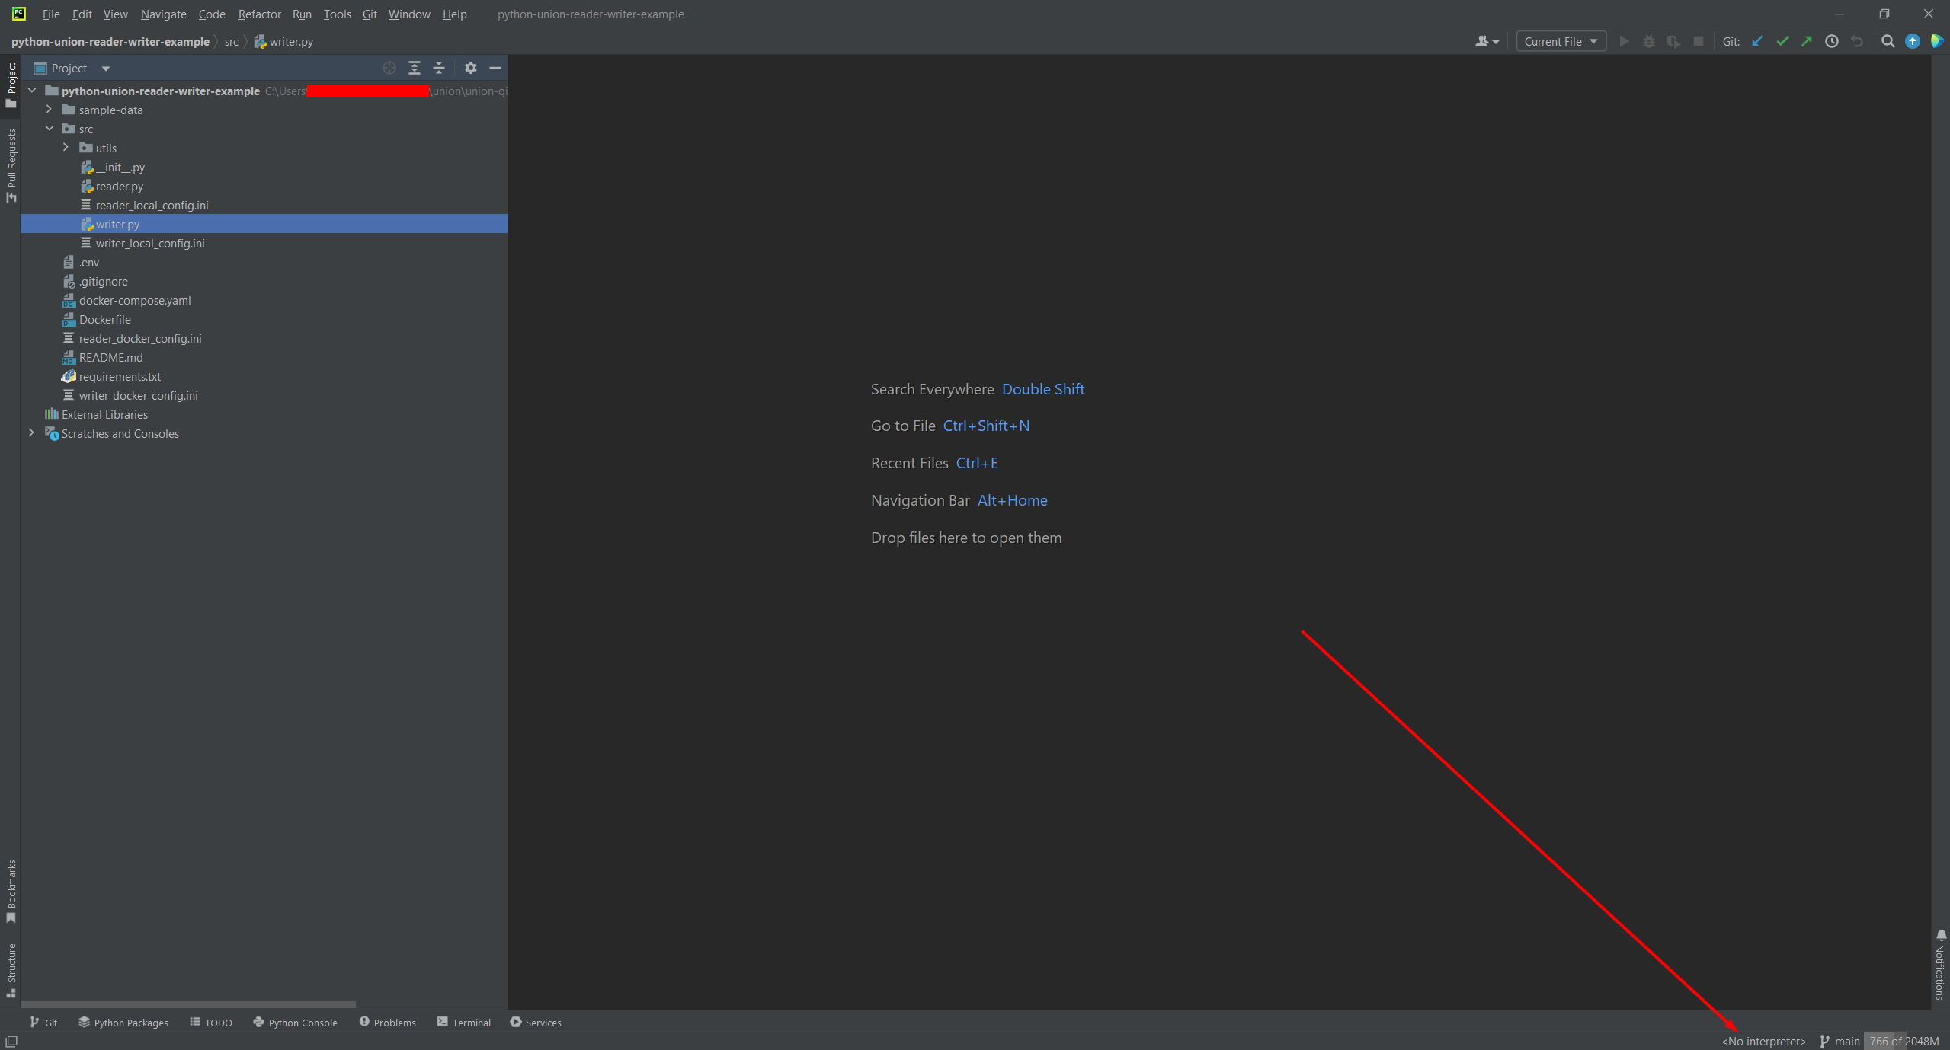Click the Git status checkmark icon
This screenshot has width=1950, height=1050.
tap(1783, 43)
